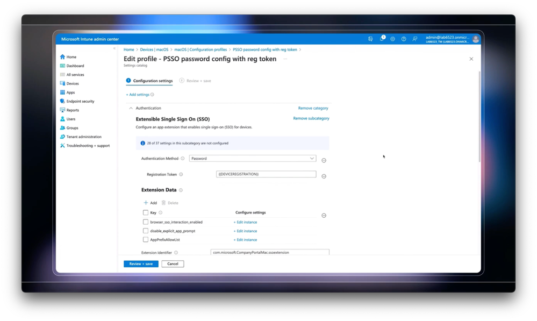Image resolution: width=537 pixels, height=321 pixels.
Task: Go to macOS | Configuration profiles breadcrumb
Action: pos(201,49)
